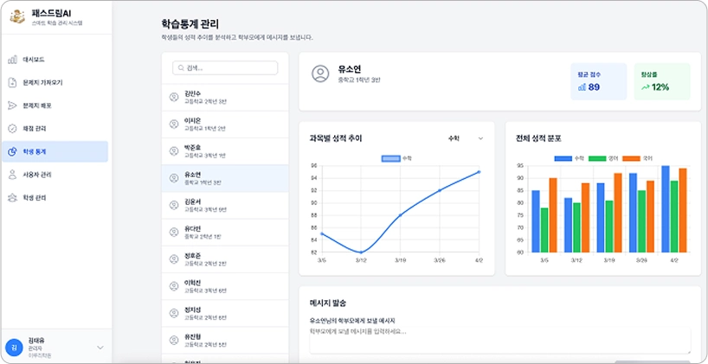Screen dimensions: 708x364
Task: Click the 대시보드 bar chart icon
Action: click(12, 60)
